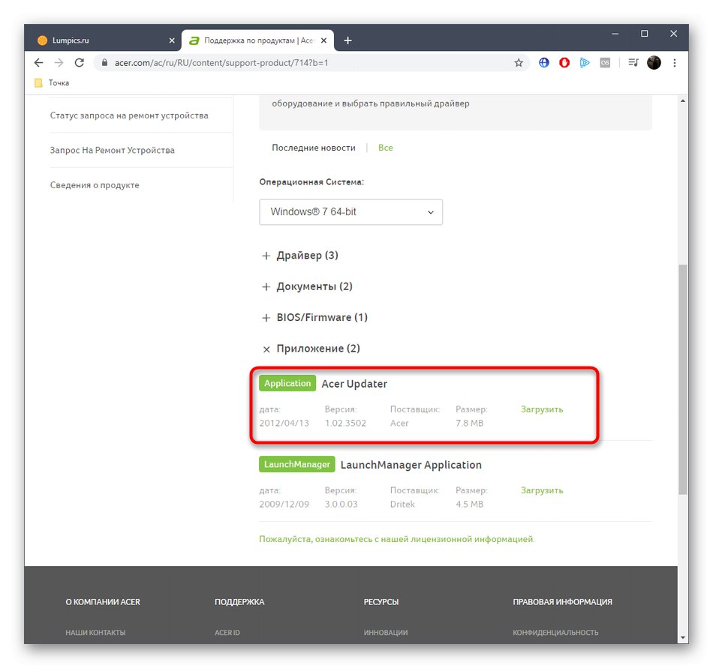Viewport: 713px width, 668px height.
Task: Download Acer Updater via Загрузить
Action: point(542,409)
